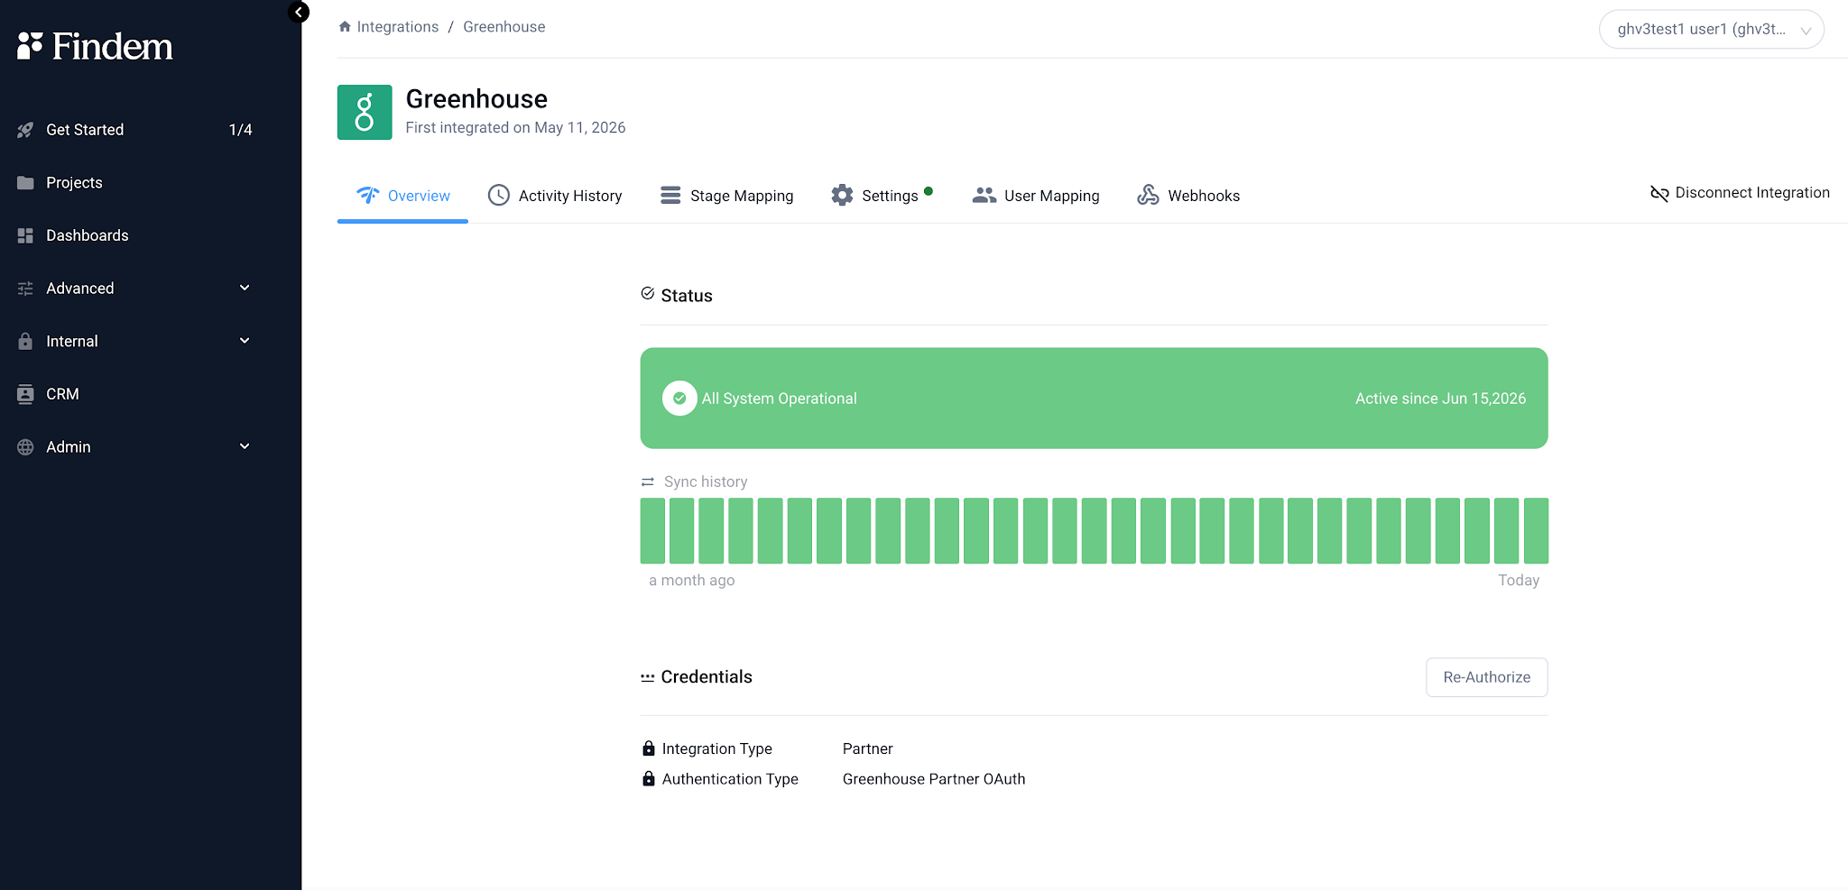
Task: Click the All System Operational banner
Action: click(x=1094, y=399)
